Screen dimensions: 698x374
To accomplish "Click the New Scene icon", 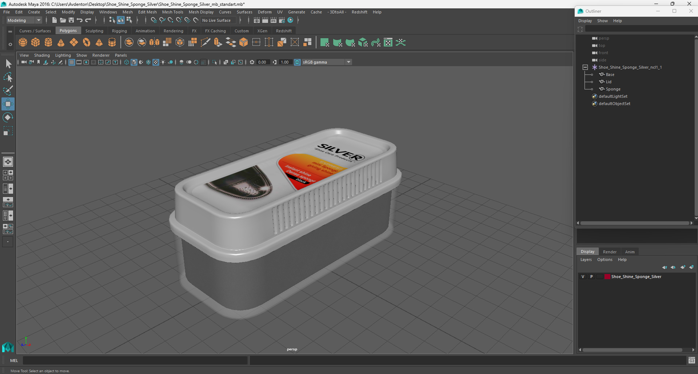I will point(55,20).
